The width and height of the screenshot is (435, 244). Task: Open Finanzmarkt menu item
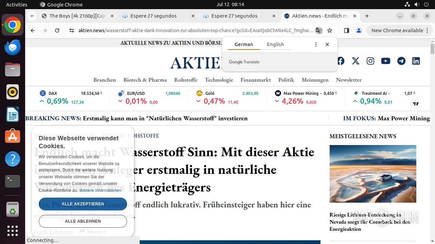256,80
